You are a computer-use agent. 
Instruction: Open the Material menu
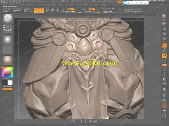pyautogui.click(x=60, y=4)
